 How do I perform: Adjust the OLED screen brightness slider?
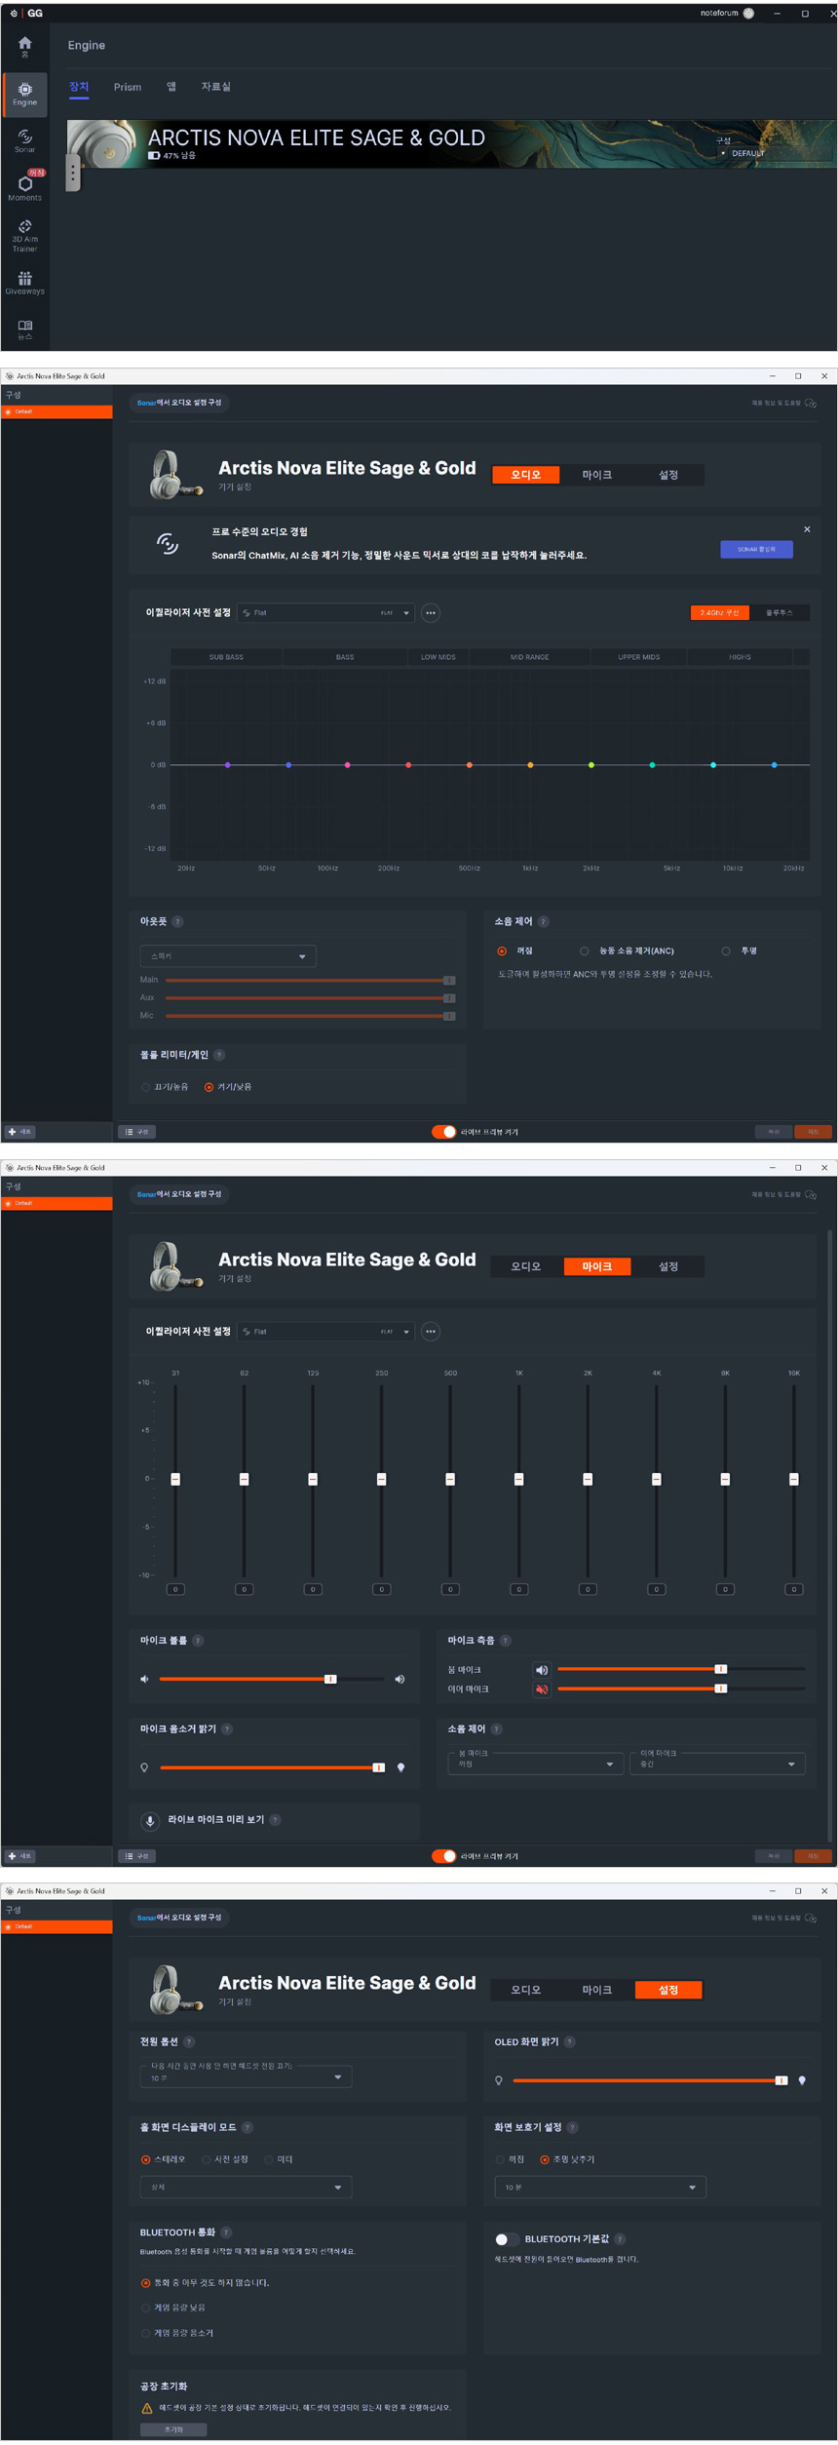coord(648,2080)
